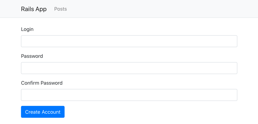Click into the Password text box
The image size is (258, 124).
pos(129,68)
